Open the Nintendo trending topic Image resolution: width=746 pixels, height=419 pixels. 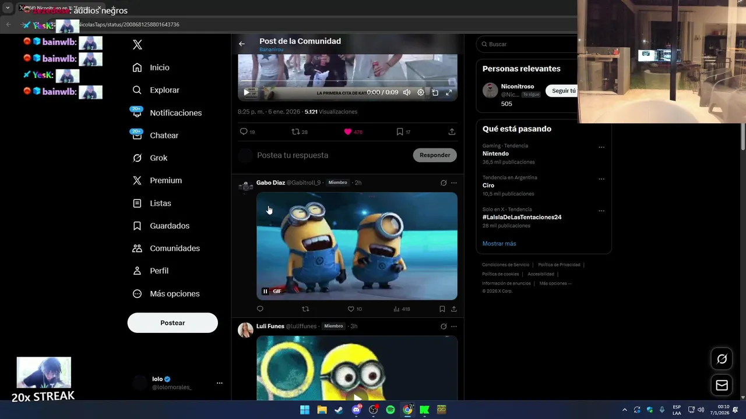click(495, 154)
